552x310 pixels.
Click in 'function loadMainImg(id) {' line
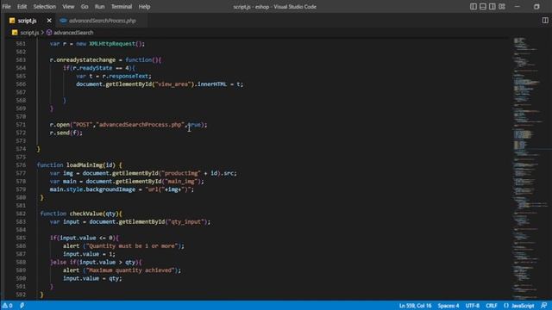click(x=79, y=164)
